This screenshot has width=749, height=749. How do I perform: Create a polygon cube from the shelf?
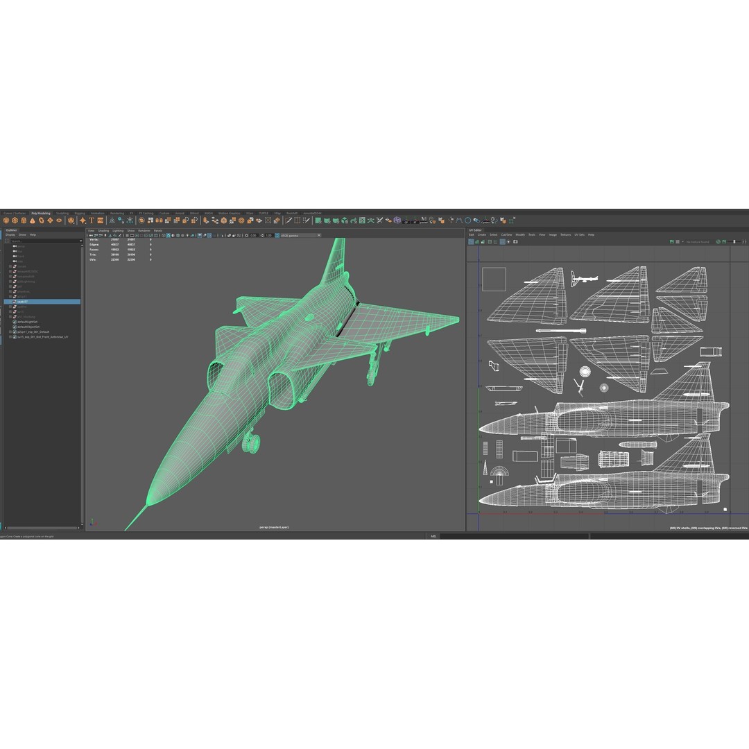pos(15,221)
